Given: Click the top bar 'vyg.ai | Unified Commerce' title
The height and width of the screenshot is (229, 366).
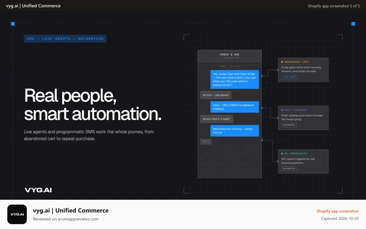Looking at the screenshot, I should 33,6.
